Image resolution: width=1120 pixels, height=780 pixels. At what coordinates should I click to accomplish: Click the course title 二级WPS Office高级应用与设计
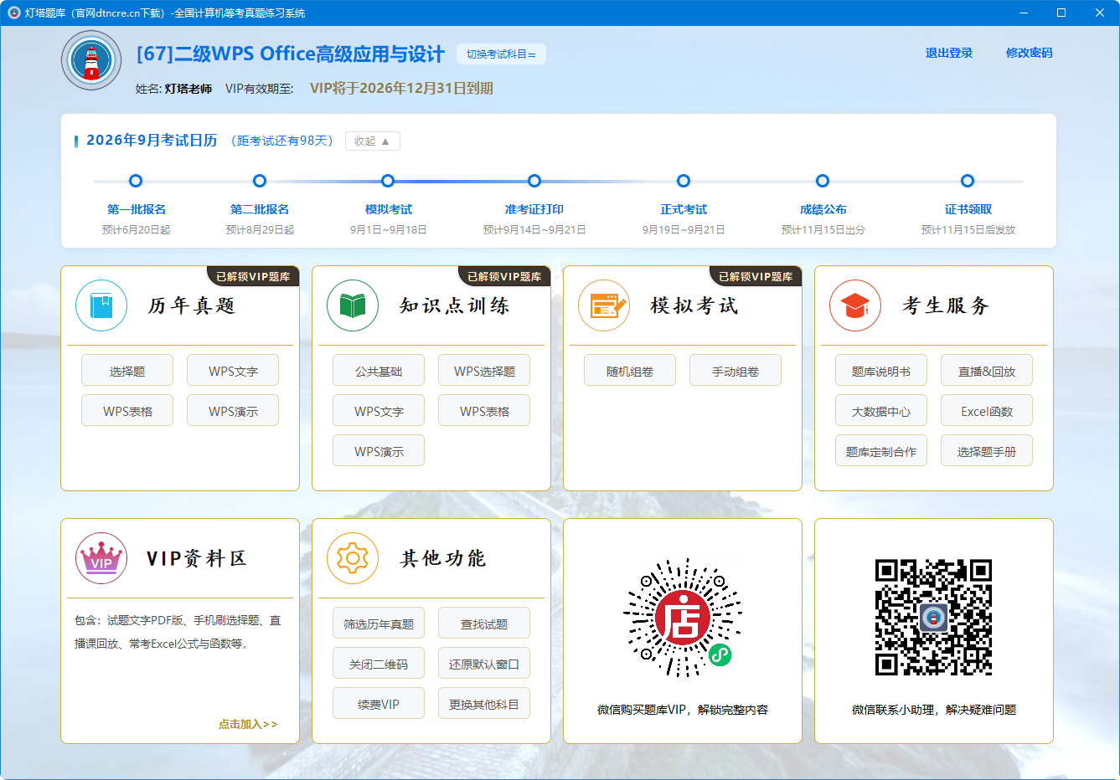(x=290, y=54)
